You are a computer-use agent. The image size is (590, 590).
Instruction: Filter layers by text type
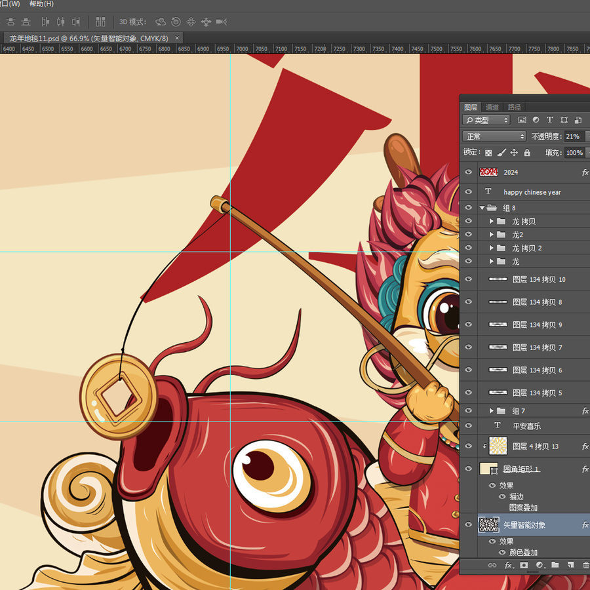[x=550, y=120]
